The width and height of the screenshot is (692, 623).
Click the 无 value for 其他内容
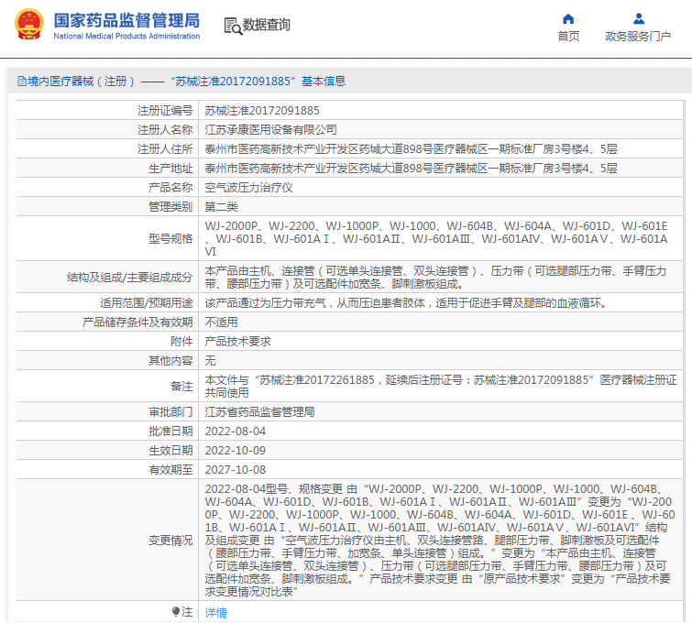[210, 361]
